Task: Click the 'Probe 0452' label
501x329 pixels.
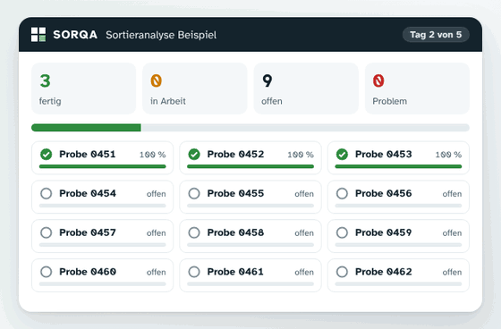Action: pos(235,155)
